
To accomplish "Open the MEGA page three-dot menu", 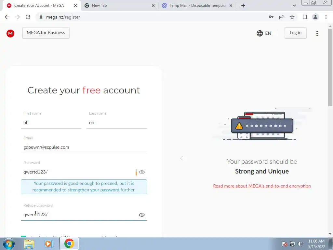I will [317, 34].
